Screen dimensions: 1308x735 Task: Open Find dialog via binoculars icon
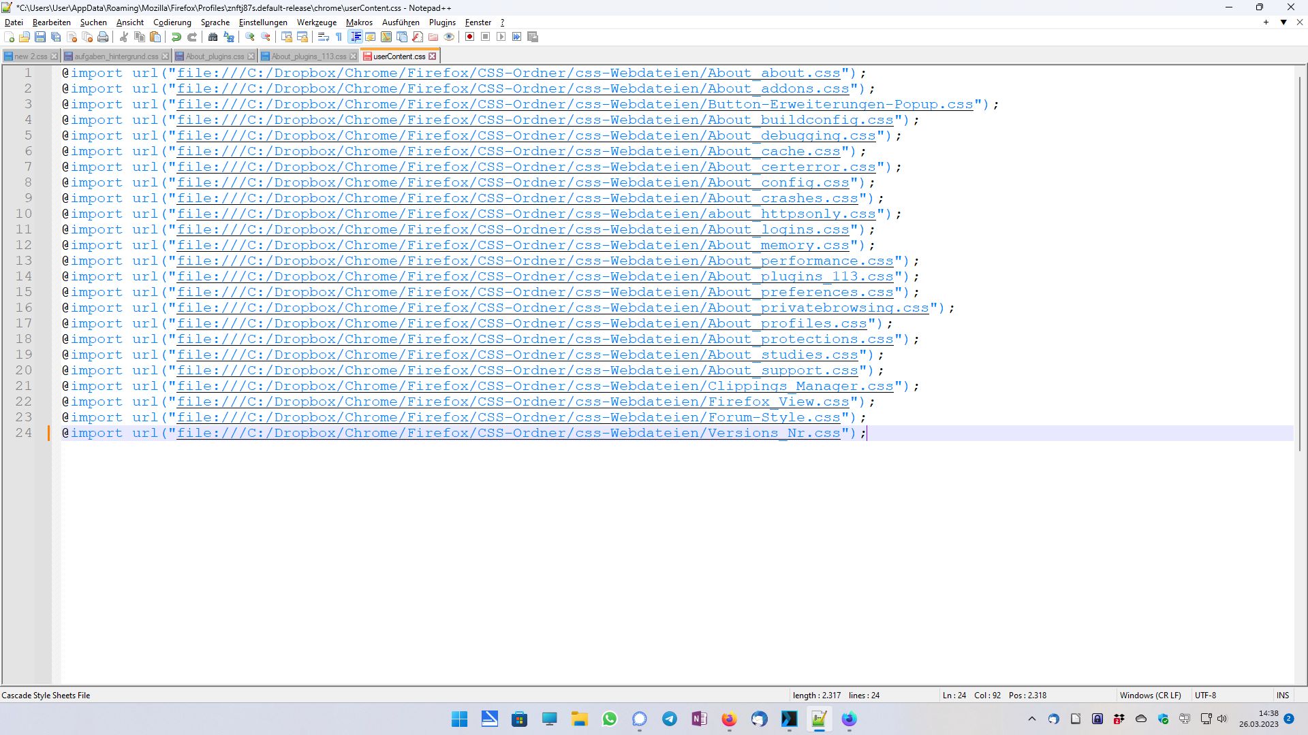[213, 37]
